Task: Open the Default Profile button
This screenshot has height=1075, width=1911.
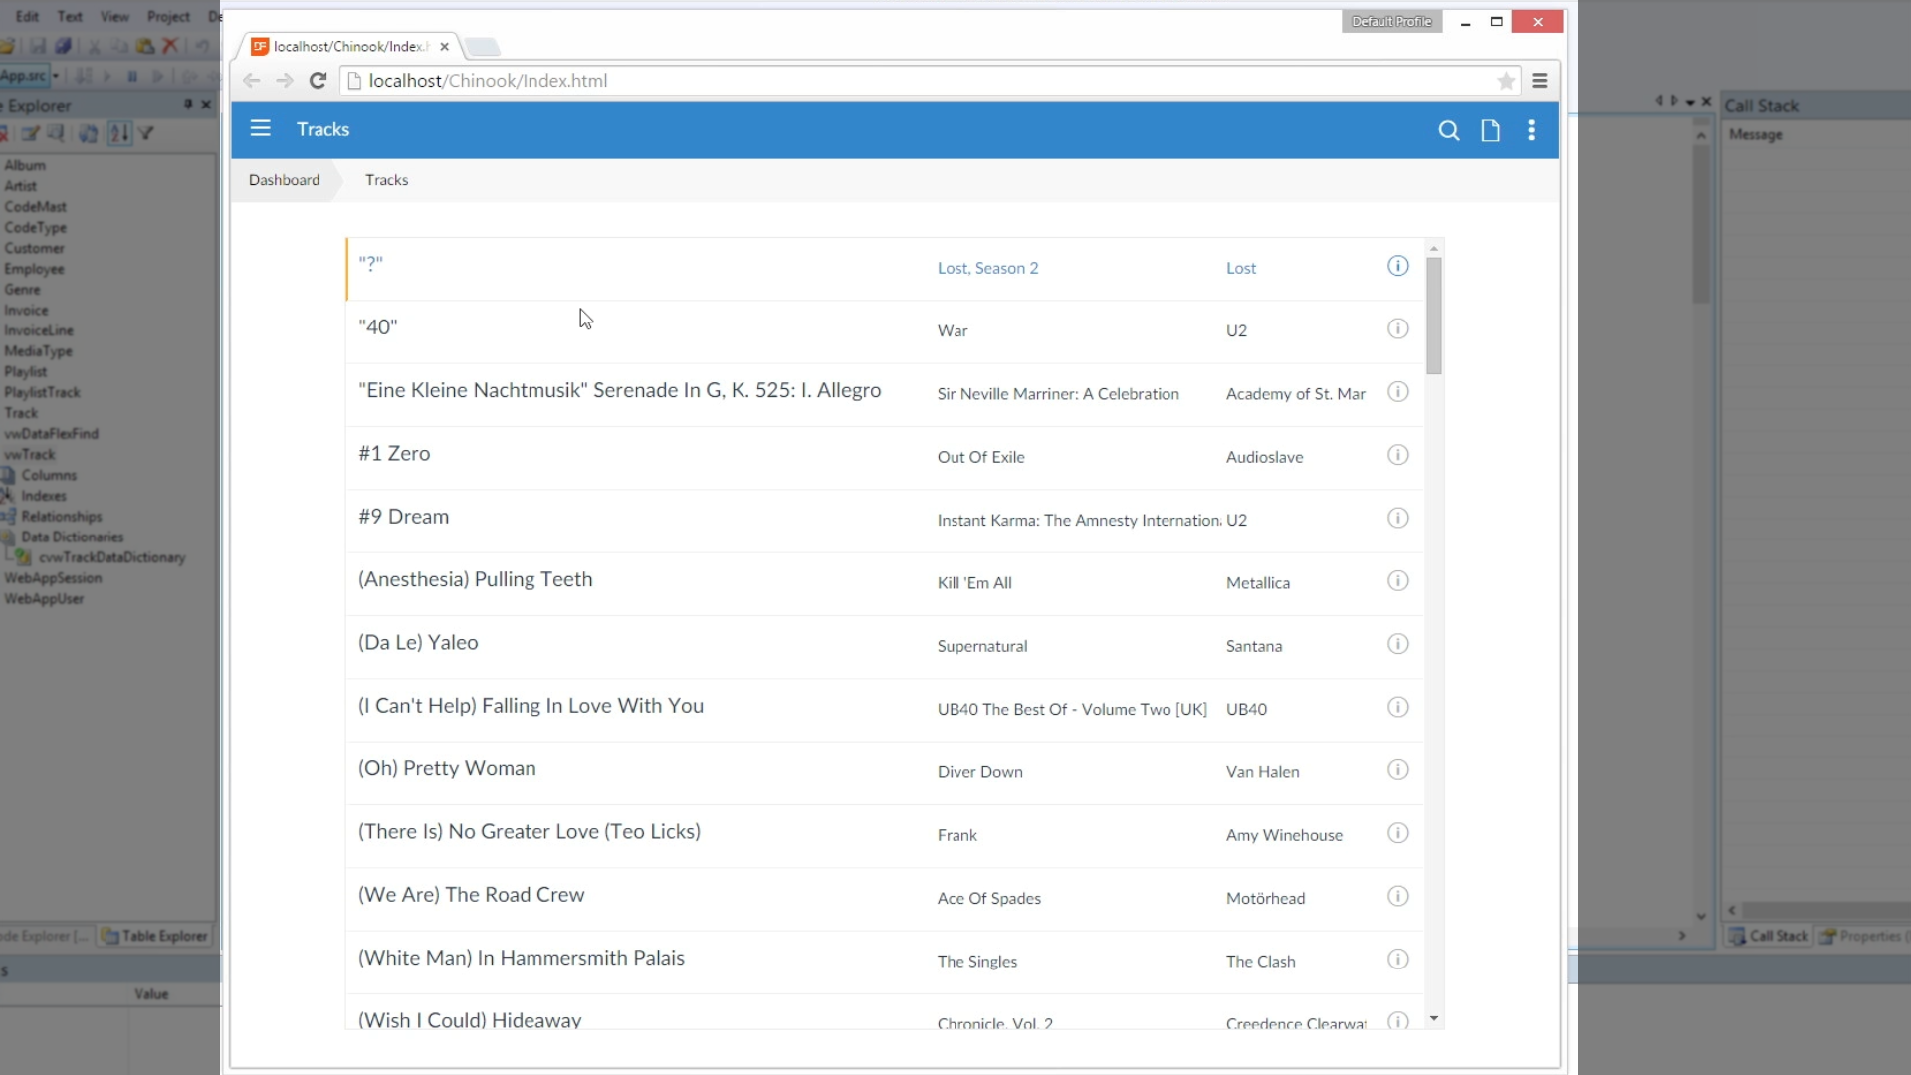Action: [1390, 22]
